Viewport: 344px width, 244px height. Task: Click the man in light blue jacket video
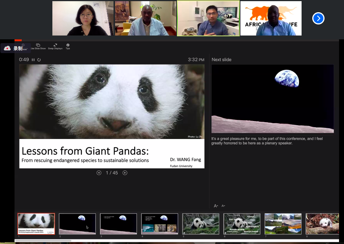tap(146, 18)
